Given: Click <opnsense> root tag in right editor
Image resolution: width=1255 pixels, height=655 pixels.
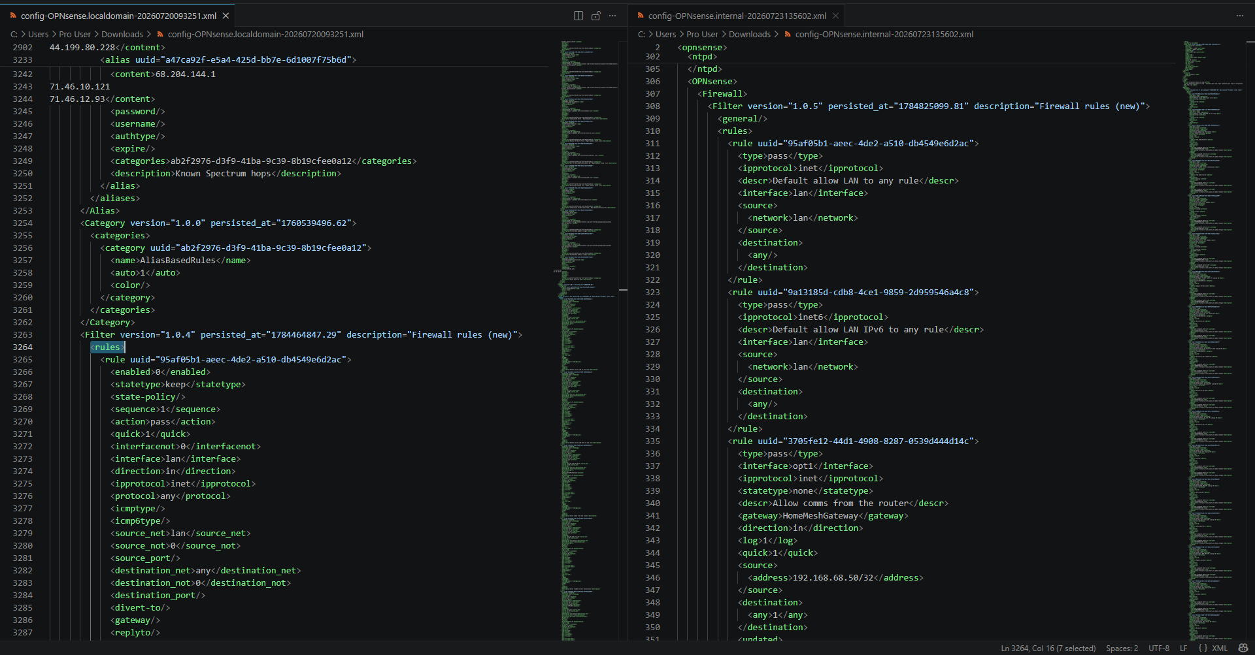Looking at the screenshot, I should point(703,48).
